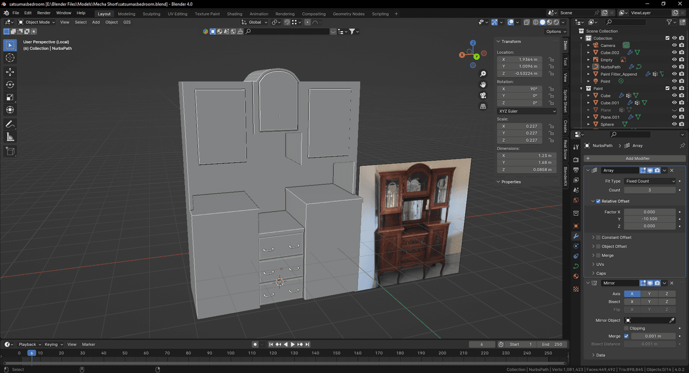Screen dimensions: 689x373
Task: Click the zoom magnifier viewport icon
Action: [x=483, y=74]
